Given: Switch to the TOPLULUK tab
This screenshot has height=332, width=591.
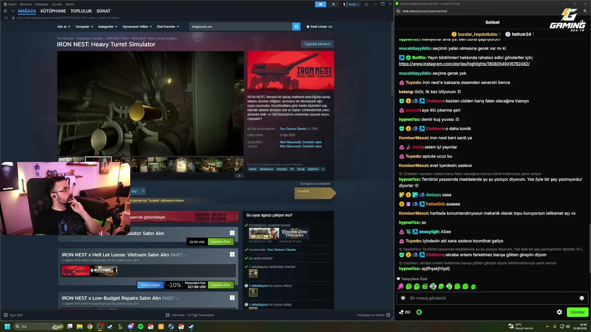Looking at the screenshot, I should (81, 11).
